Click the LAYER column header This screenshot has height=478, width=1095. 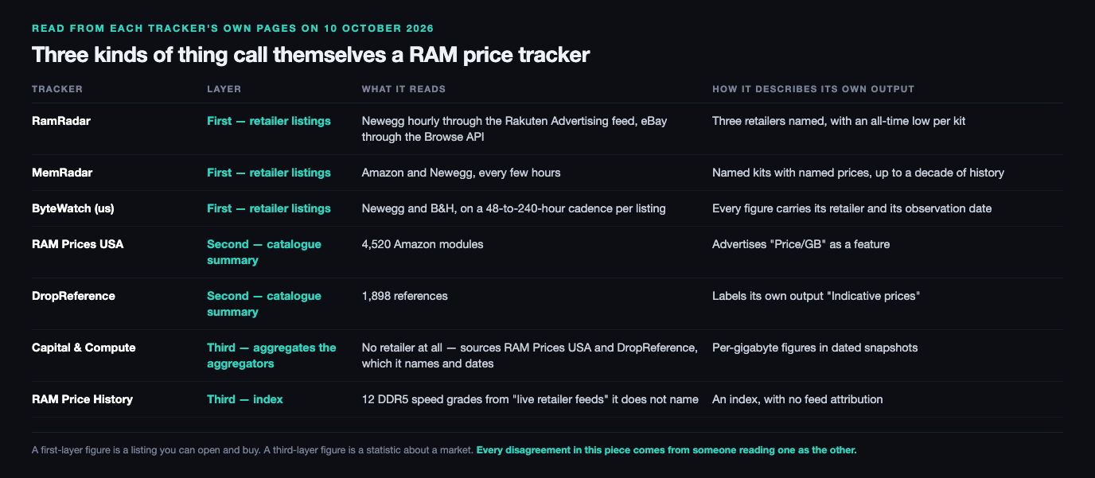224,89
